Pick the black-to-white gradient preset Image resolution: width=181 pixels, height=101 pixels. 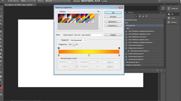69,16
